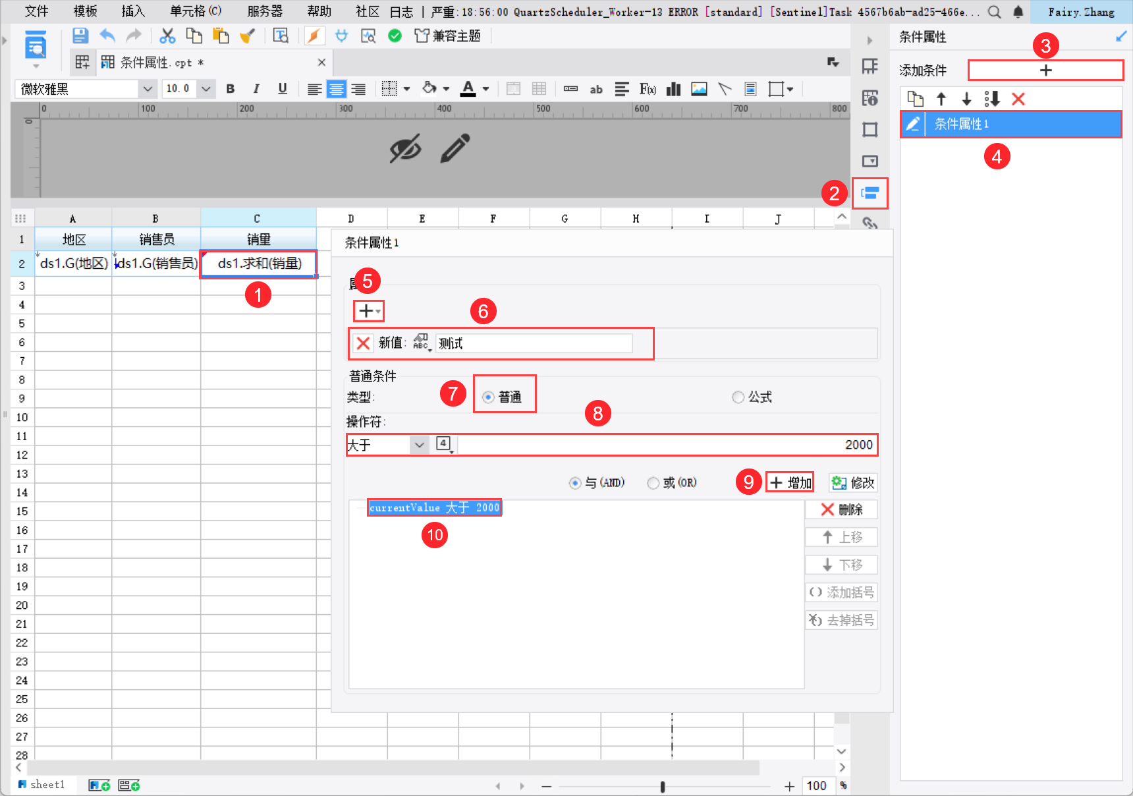
Task: Click the save icon in toolbar
Action: click(80, 36)
